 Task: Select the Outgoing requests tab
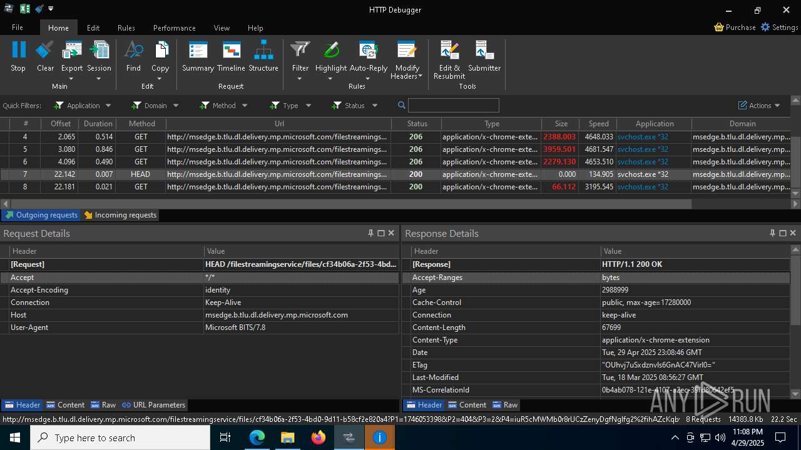click(41, 215)
